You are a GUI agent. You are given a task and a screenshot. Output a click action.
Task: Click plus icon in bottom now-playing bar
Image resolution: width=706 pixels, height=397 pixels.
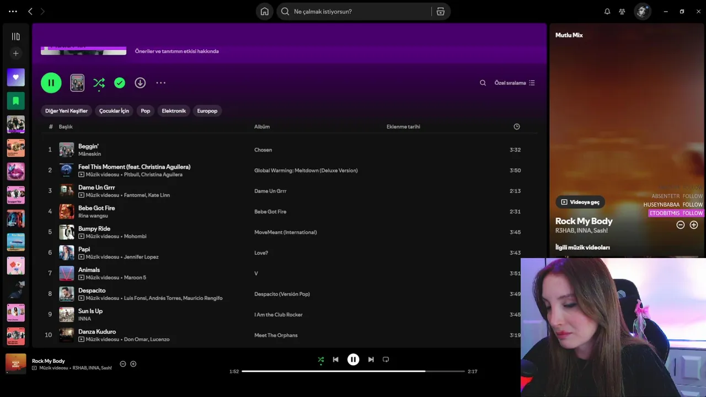click(133, 364)
